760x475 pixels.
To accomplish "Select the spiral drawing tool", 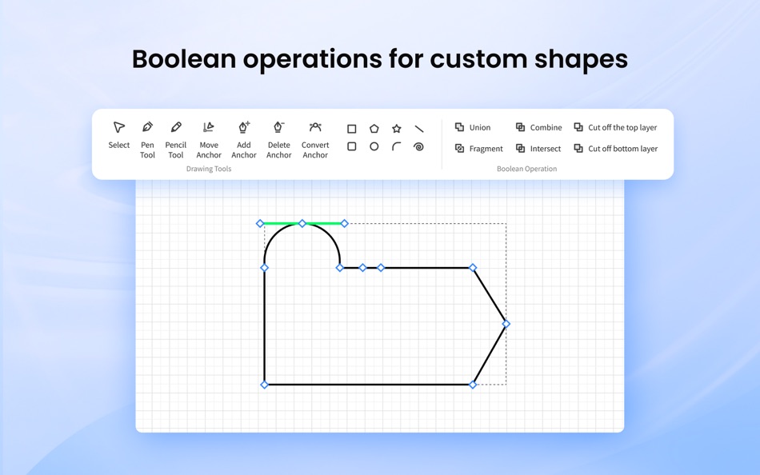I will (419, 146).
